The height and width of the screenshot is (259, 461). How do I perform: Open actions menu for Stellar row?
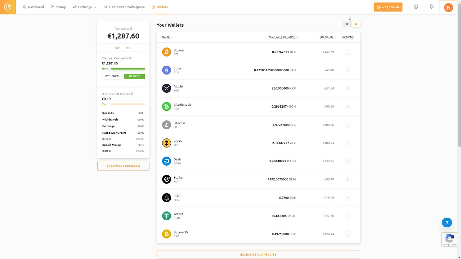[348, 179]
